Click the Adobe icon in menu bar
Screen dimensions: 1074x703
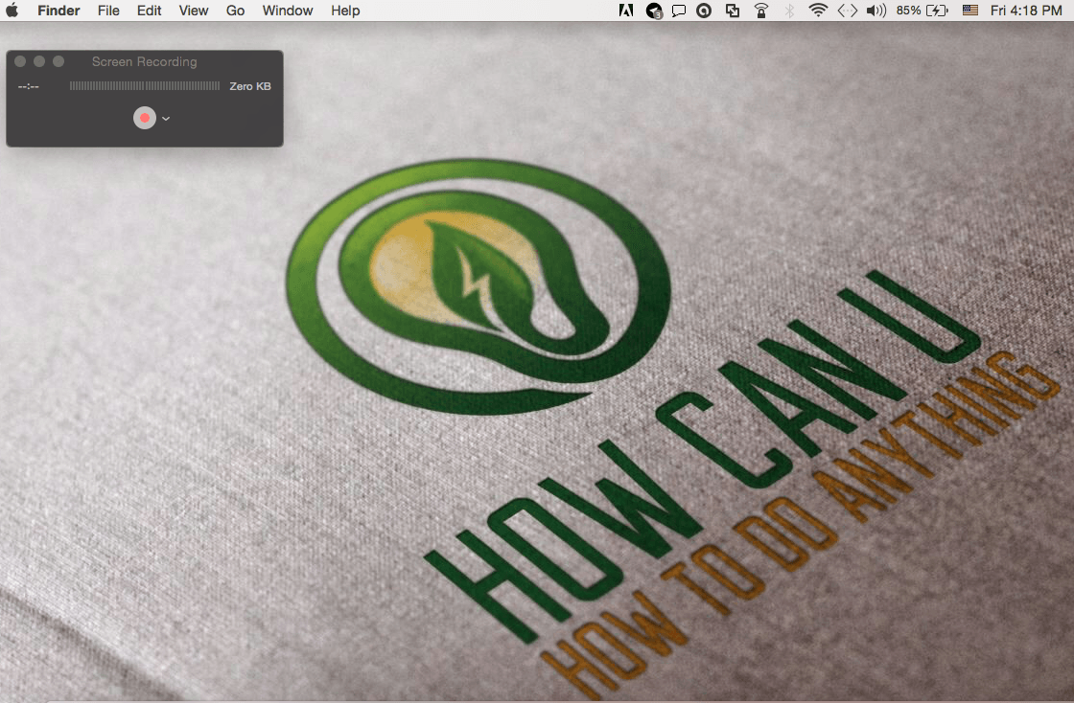[626, 11]
